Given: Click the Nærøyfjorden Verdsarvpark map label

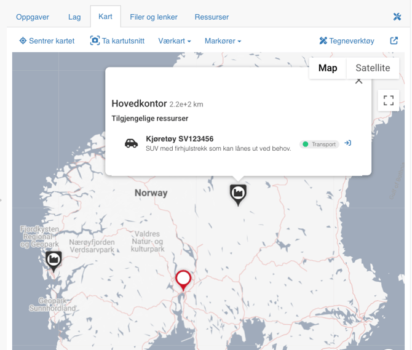Looking at the screenshot, I should (92, 246).
